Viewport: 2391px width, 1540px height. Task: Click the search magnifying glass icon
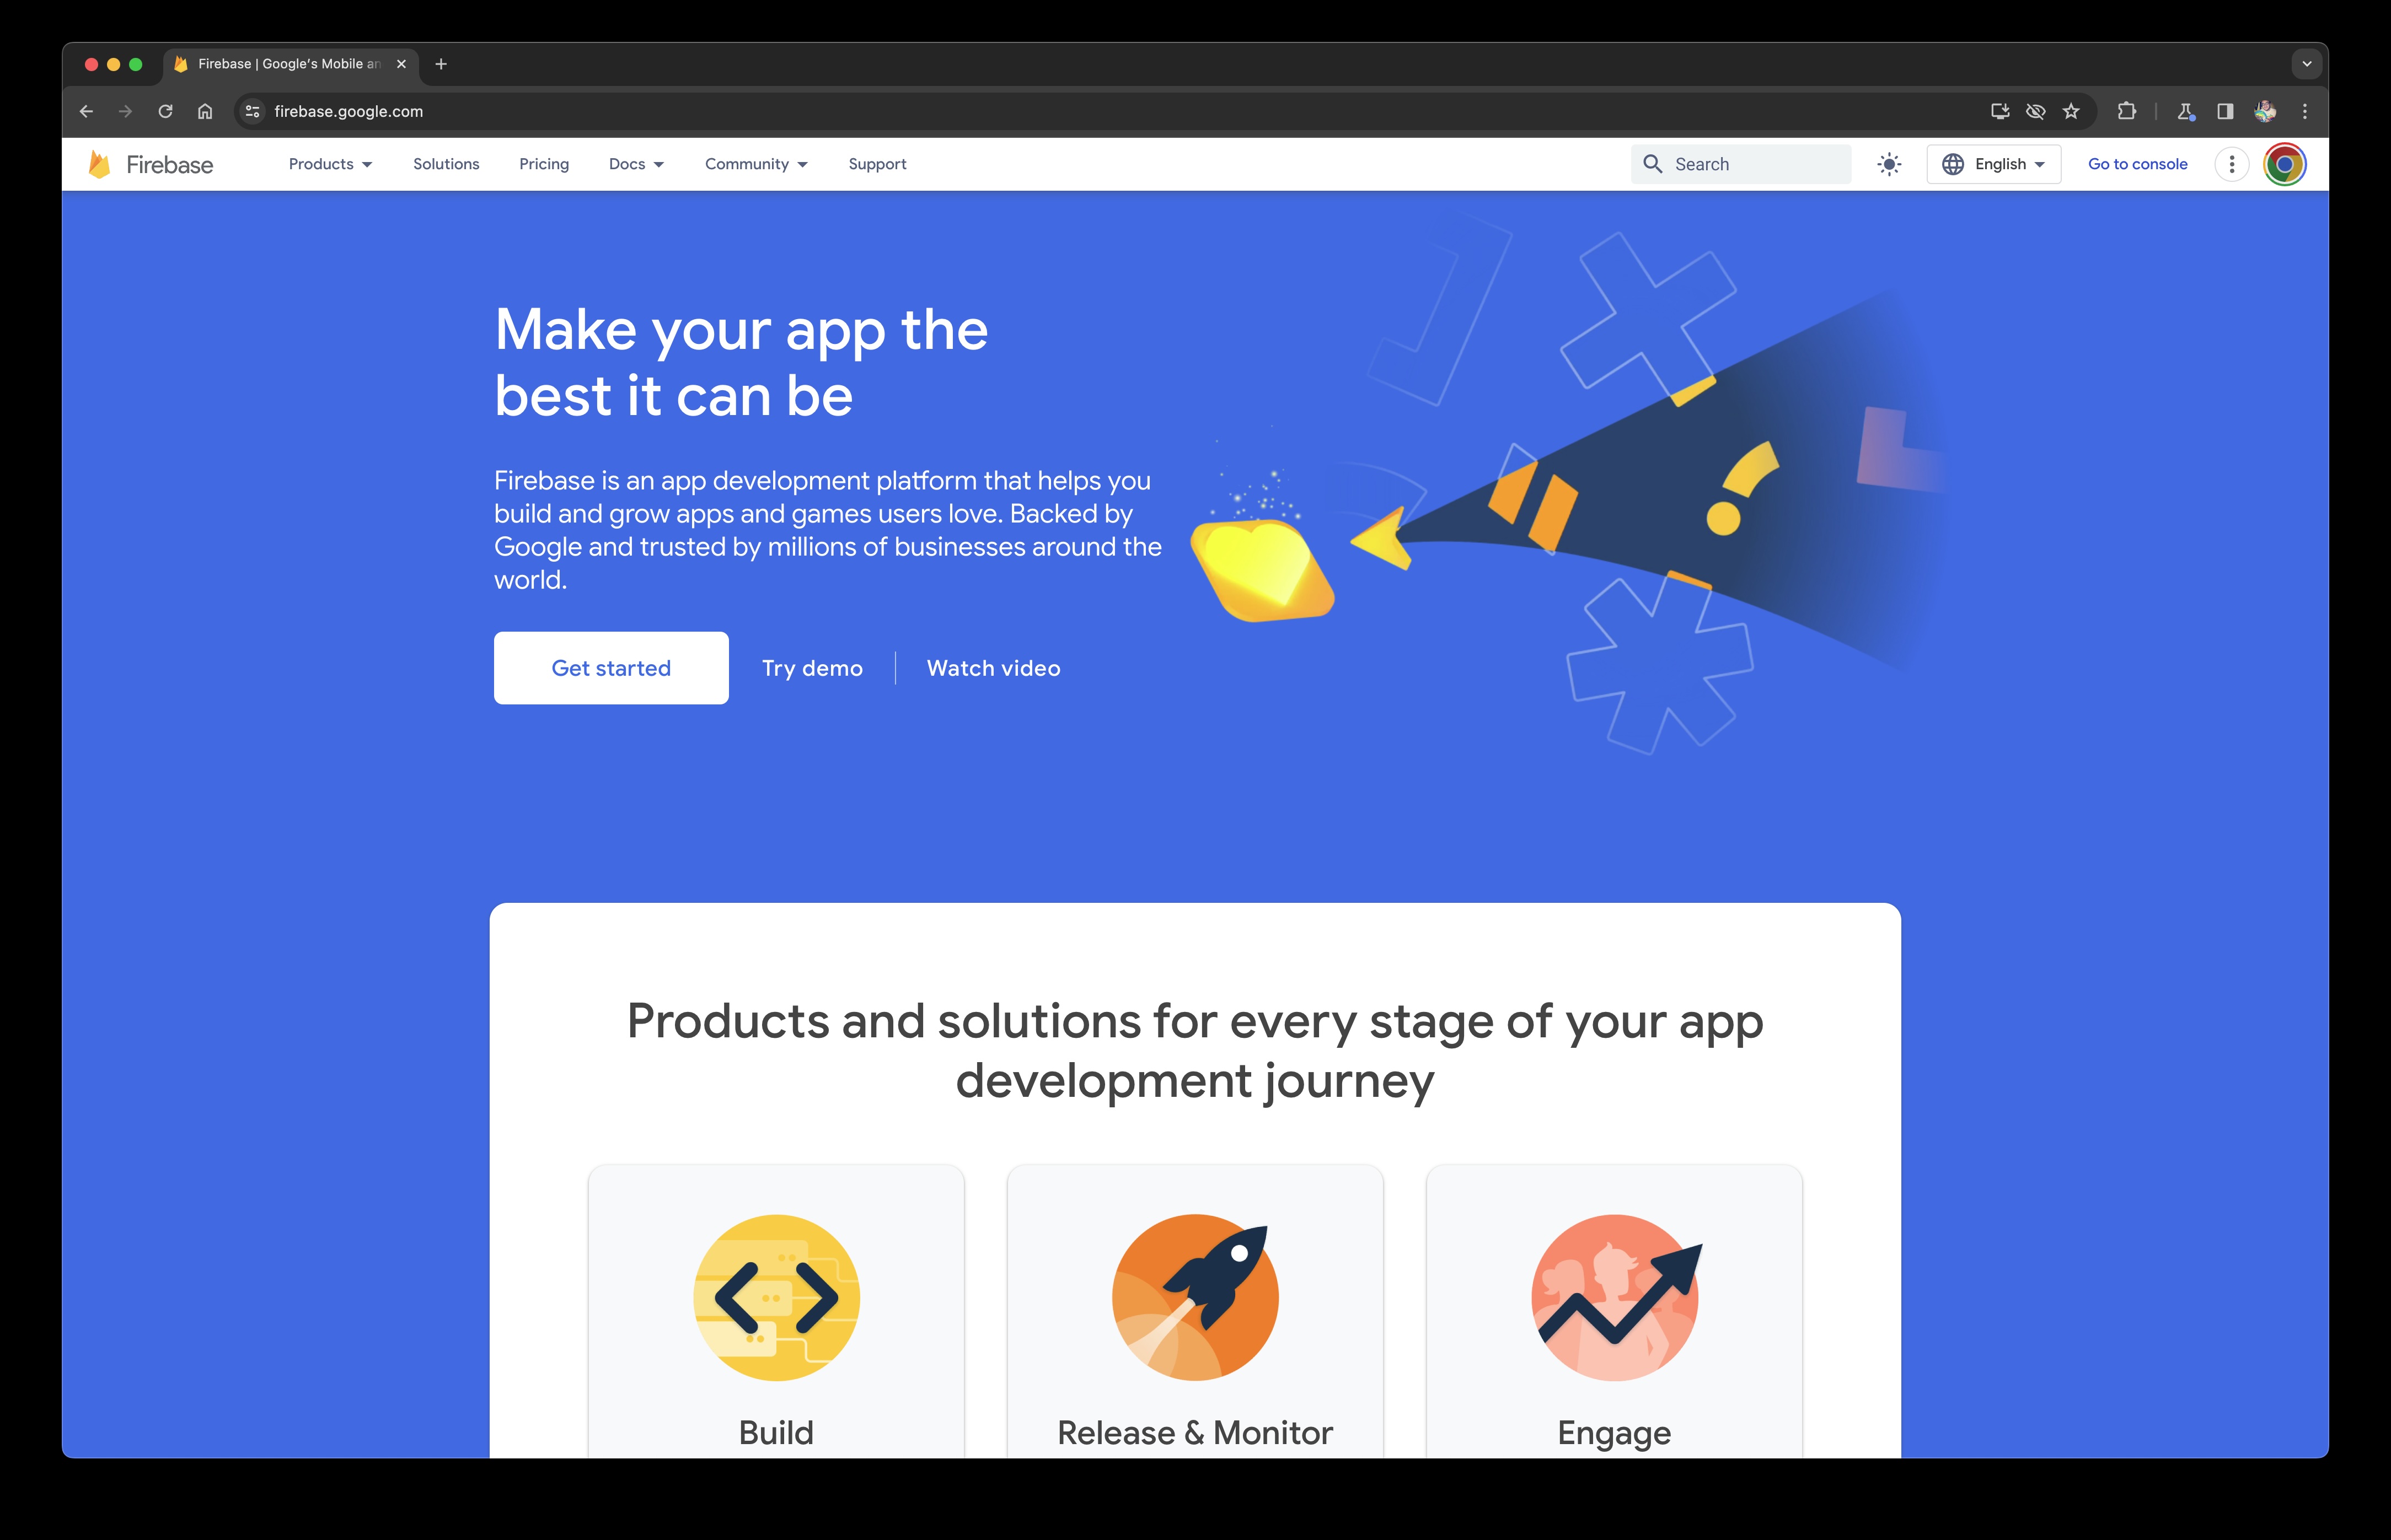coord(1652,164)
